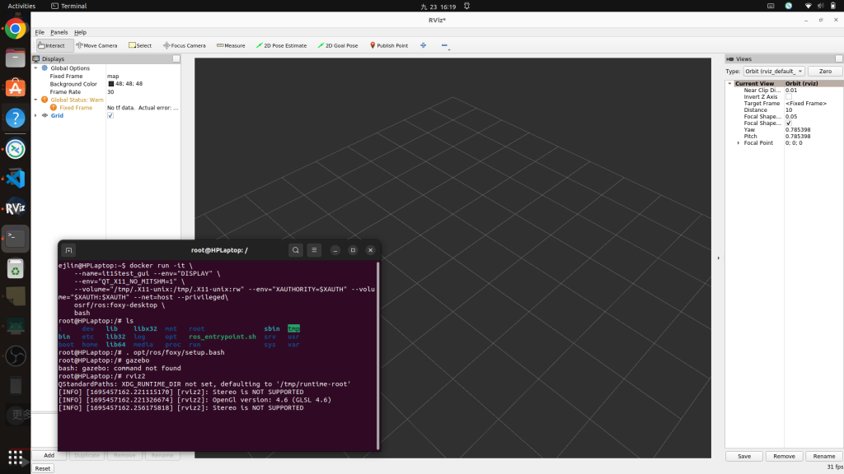The width and height of the screenshot is (844, 474).
Task: Click the minus remove-tool icon
Action: 444,46
